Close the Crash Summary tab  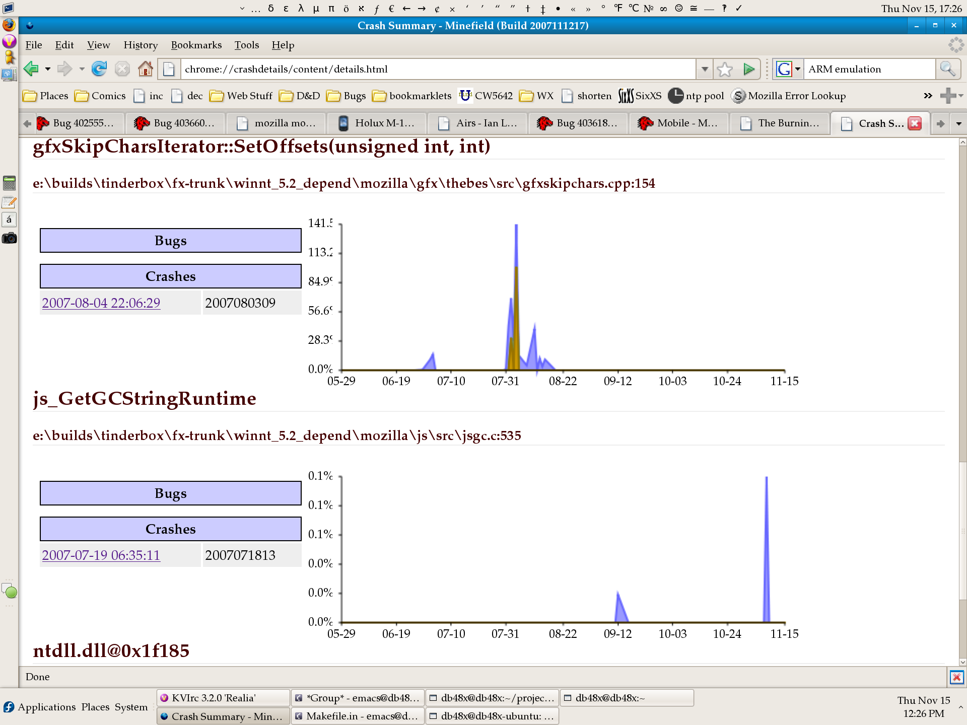(x=915, y=123)
